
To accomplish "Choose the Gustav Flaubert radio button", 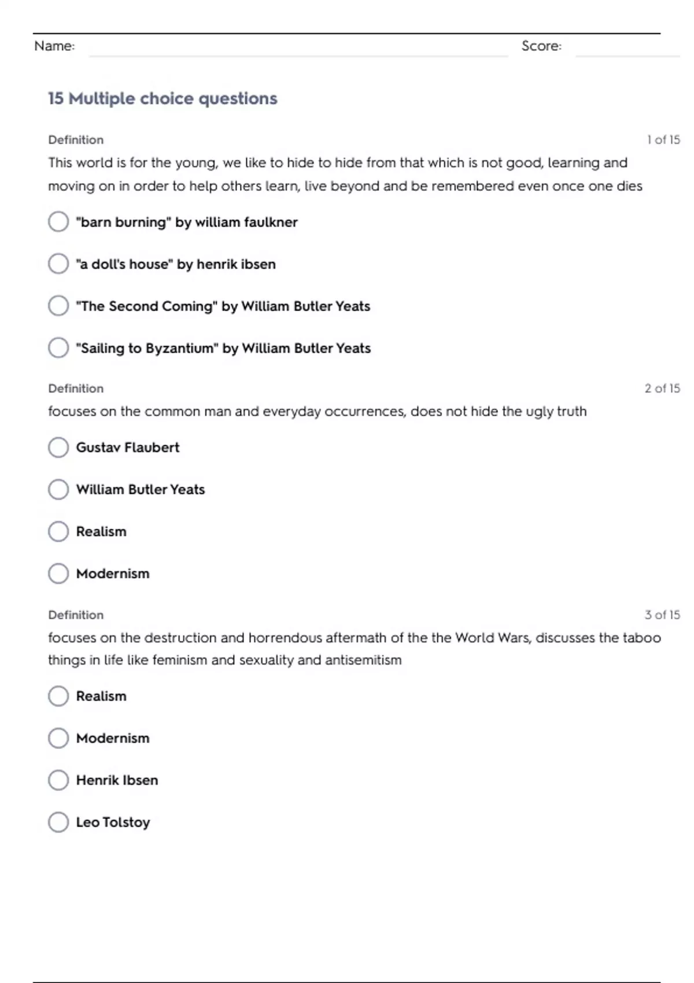I will click(x=58, y=447).
